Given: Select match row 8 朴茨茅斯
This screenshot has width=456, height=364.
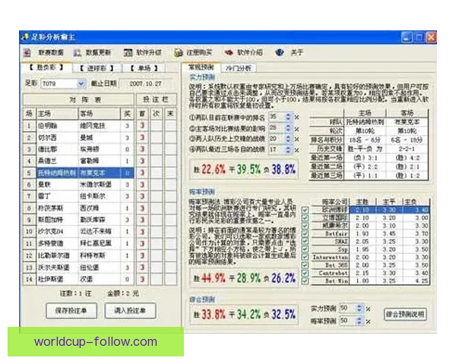Looking at the screenshot, I should click(78, 208).
